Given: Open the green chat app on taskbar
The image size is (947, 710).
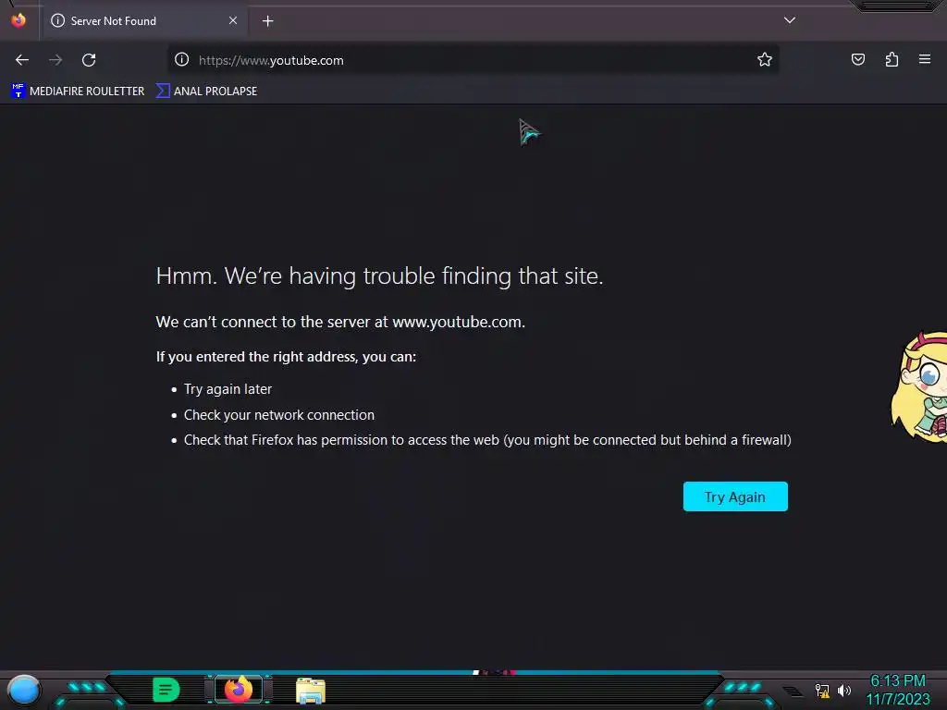Looking at the screenshot, I should [x=166, y=690].
